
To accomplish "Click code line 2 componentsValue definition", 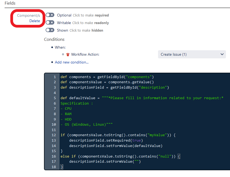I will [x=107, y=82].
